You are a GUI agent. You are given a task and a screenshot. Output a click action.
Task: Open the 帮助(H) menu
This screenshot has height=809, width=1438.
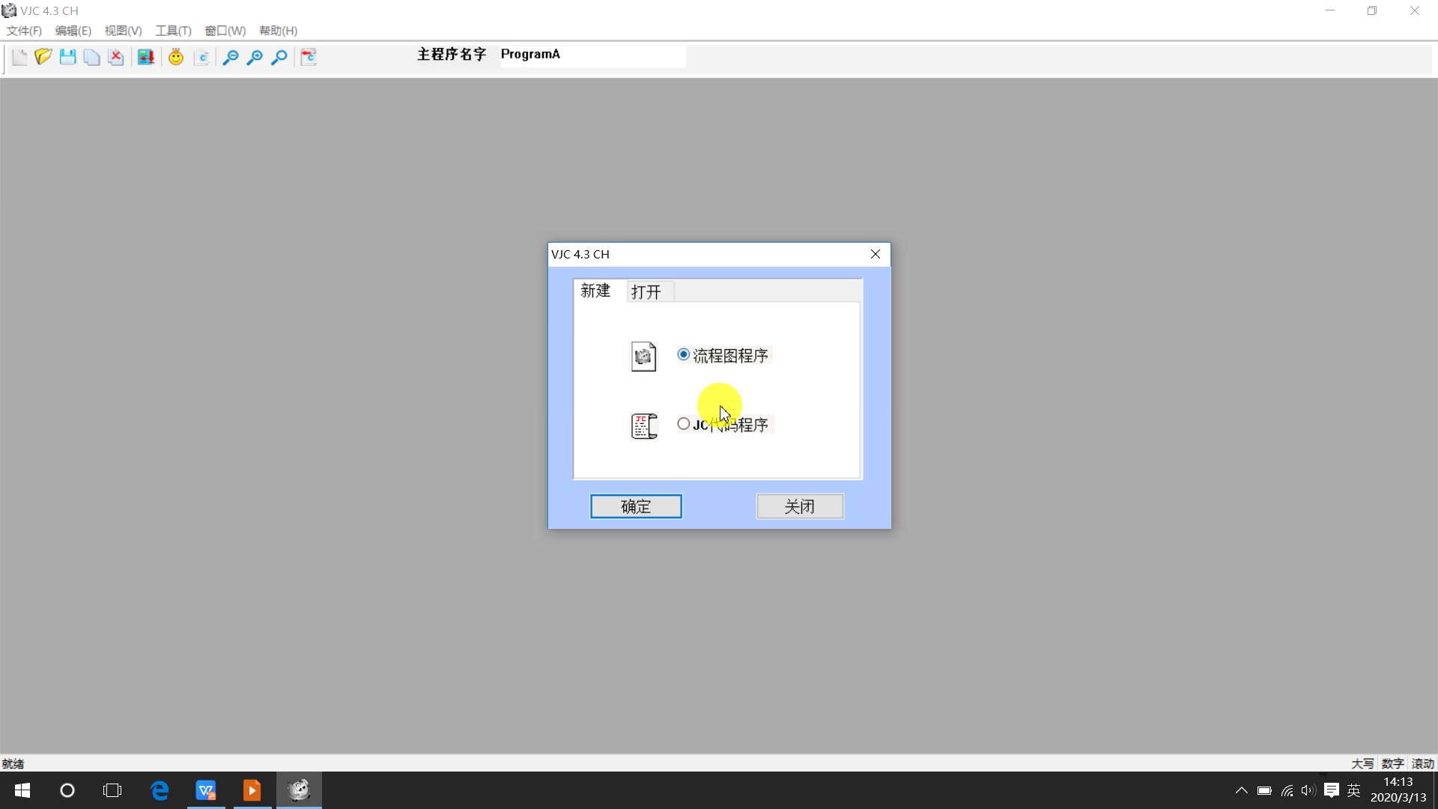point(278,31)
